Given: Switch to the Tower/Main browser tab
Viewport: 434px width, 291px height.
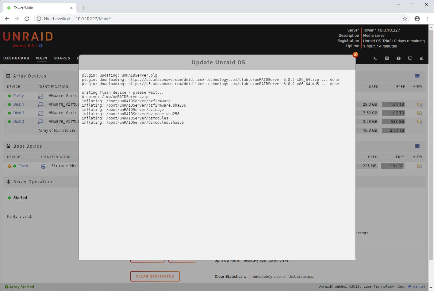Looking at the screenshot, I should (x=40, y=8).
